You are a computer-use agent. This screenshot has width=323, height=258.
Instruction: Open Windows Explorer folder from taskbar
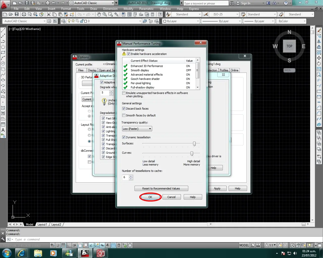click(x=38, y=253)
